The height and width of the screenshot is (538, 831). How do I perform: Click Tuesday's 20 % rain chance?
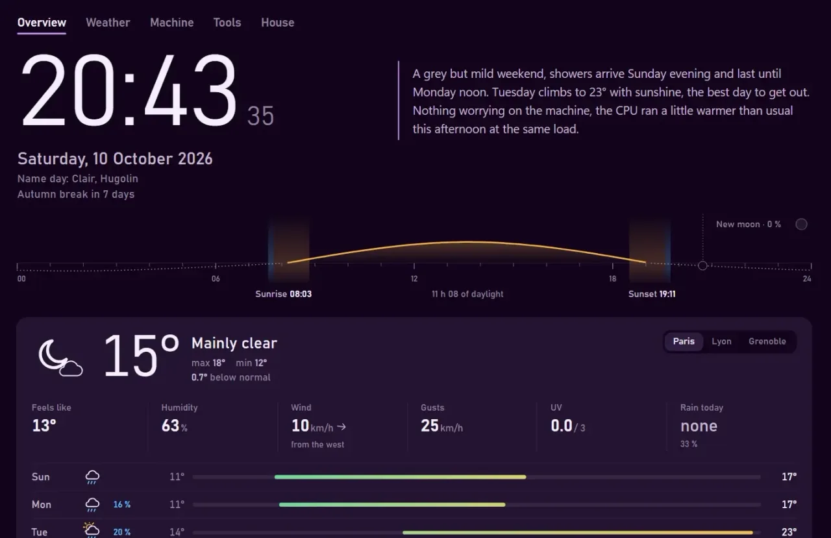point(122,532)
